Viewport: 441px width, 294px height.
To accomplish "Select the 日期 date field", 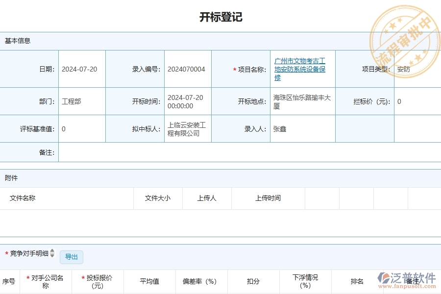I will pos(83,69).
